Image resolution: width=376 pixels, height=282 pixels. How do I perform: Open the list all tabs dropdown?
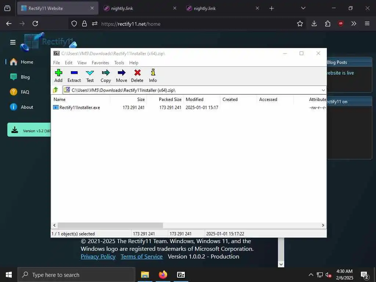303,8
